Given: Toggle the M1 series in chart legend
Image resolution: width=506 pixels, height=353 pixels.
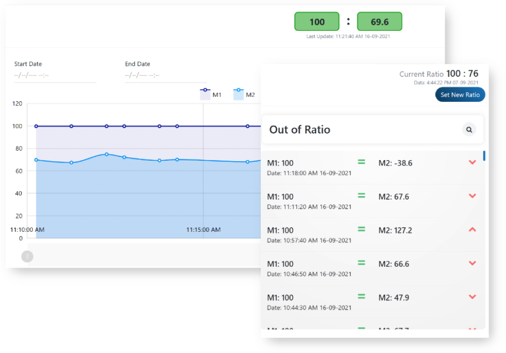Looking at the screenshot, I should pos(211,94).
